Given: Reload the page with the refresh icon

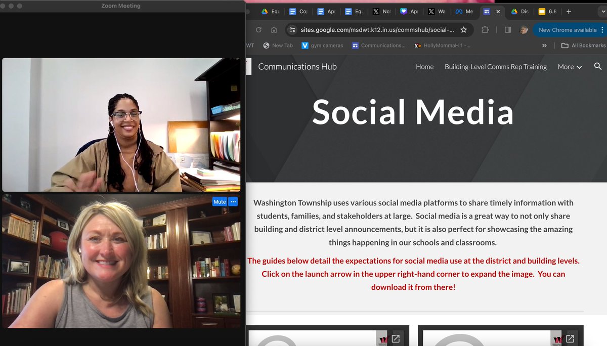Looking at the screenshot, I should pyautogui.click(x=258, y=30).
